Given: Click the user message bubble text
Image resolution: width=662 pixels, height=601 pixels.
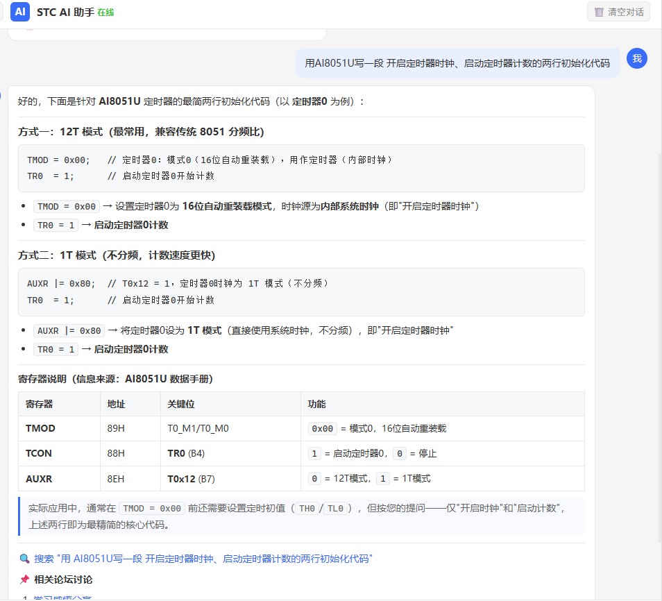Looking at the screenshot, I should click(457, 63).
